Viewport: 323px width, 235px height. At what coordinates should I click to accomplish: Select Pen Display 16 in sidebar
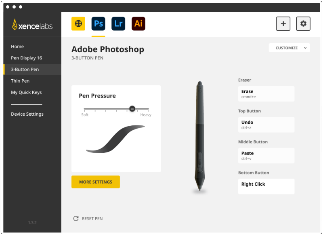26,58
